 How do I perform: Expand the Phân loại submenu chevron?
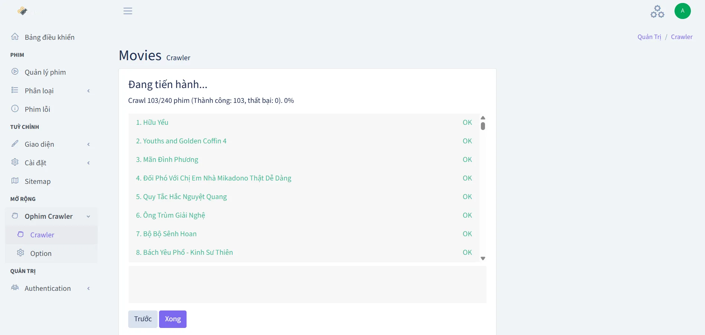pyautogui.click(x=88, y=91)
